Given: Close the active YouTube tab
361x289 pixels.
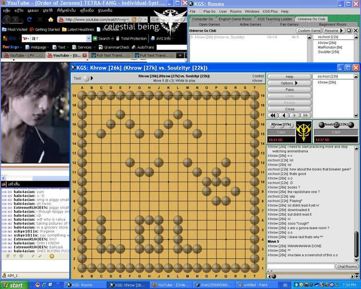Looking at the screenshot, I should pyautogui.click(x=85, y=55).
